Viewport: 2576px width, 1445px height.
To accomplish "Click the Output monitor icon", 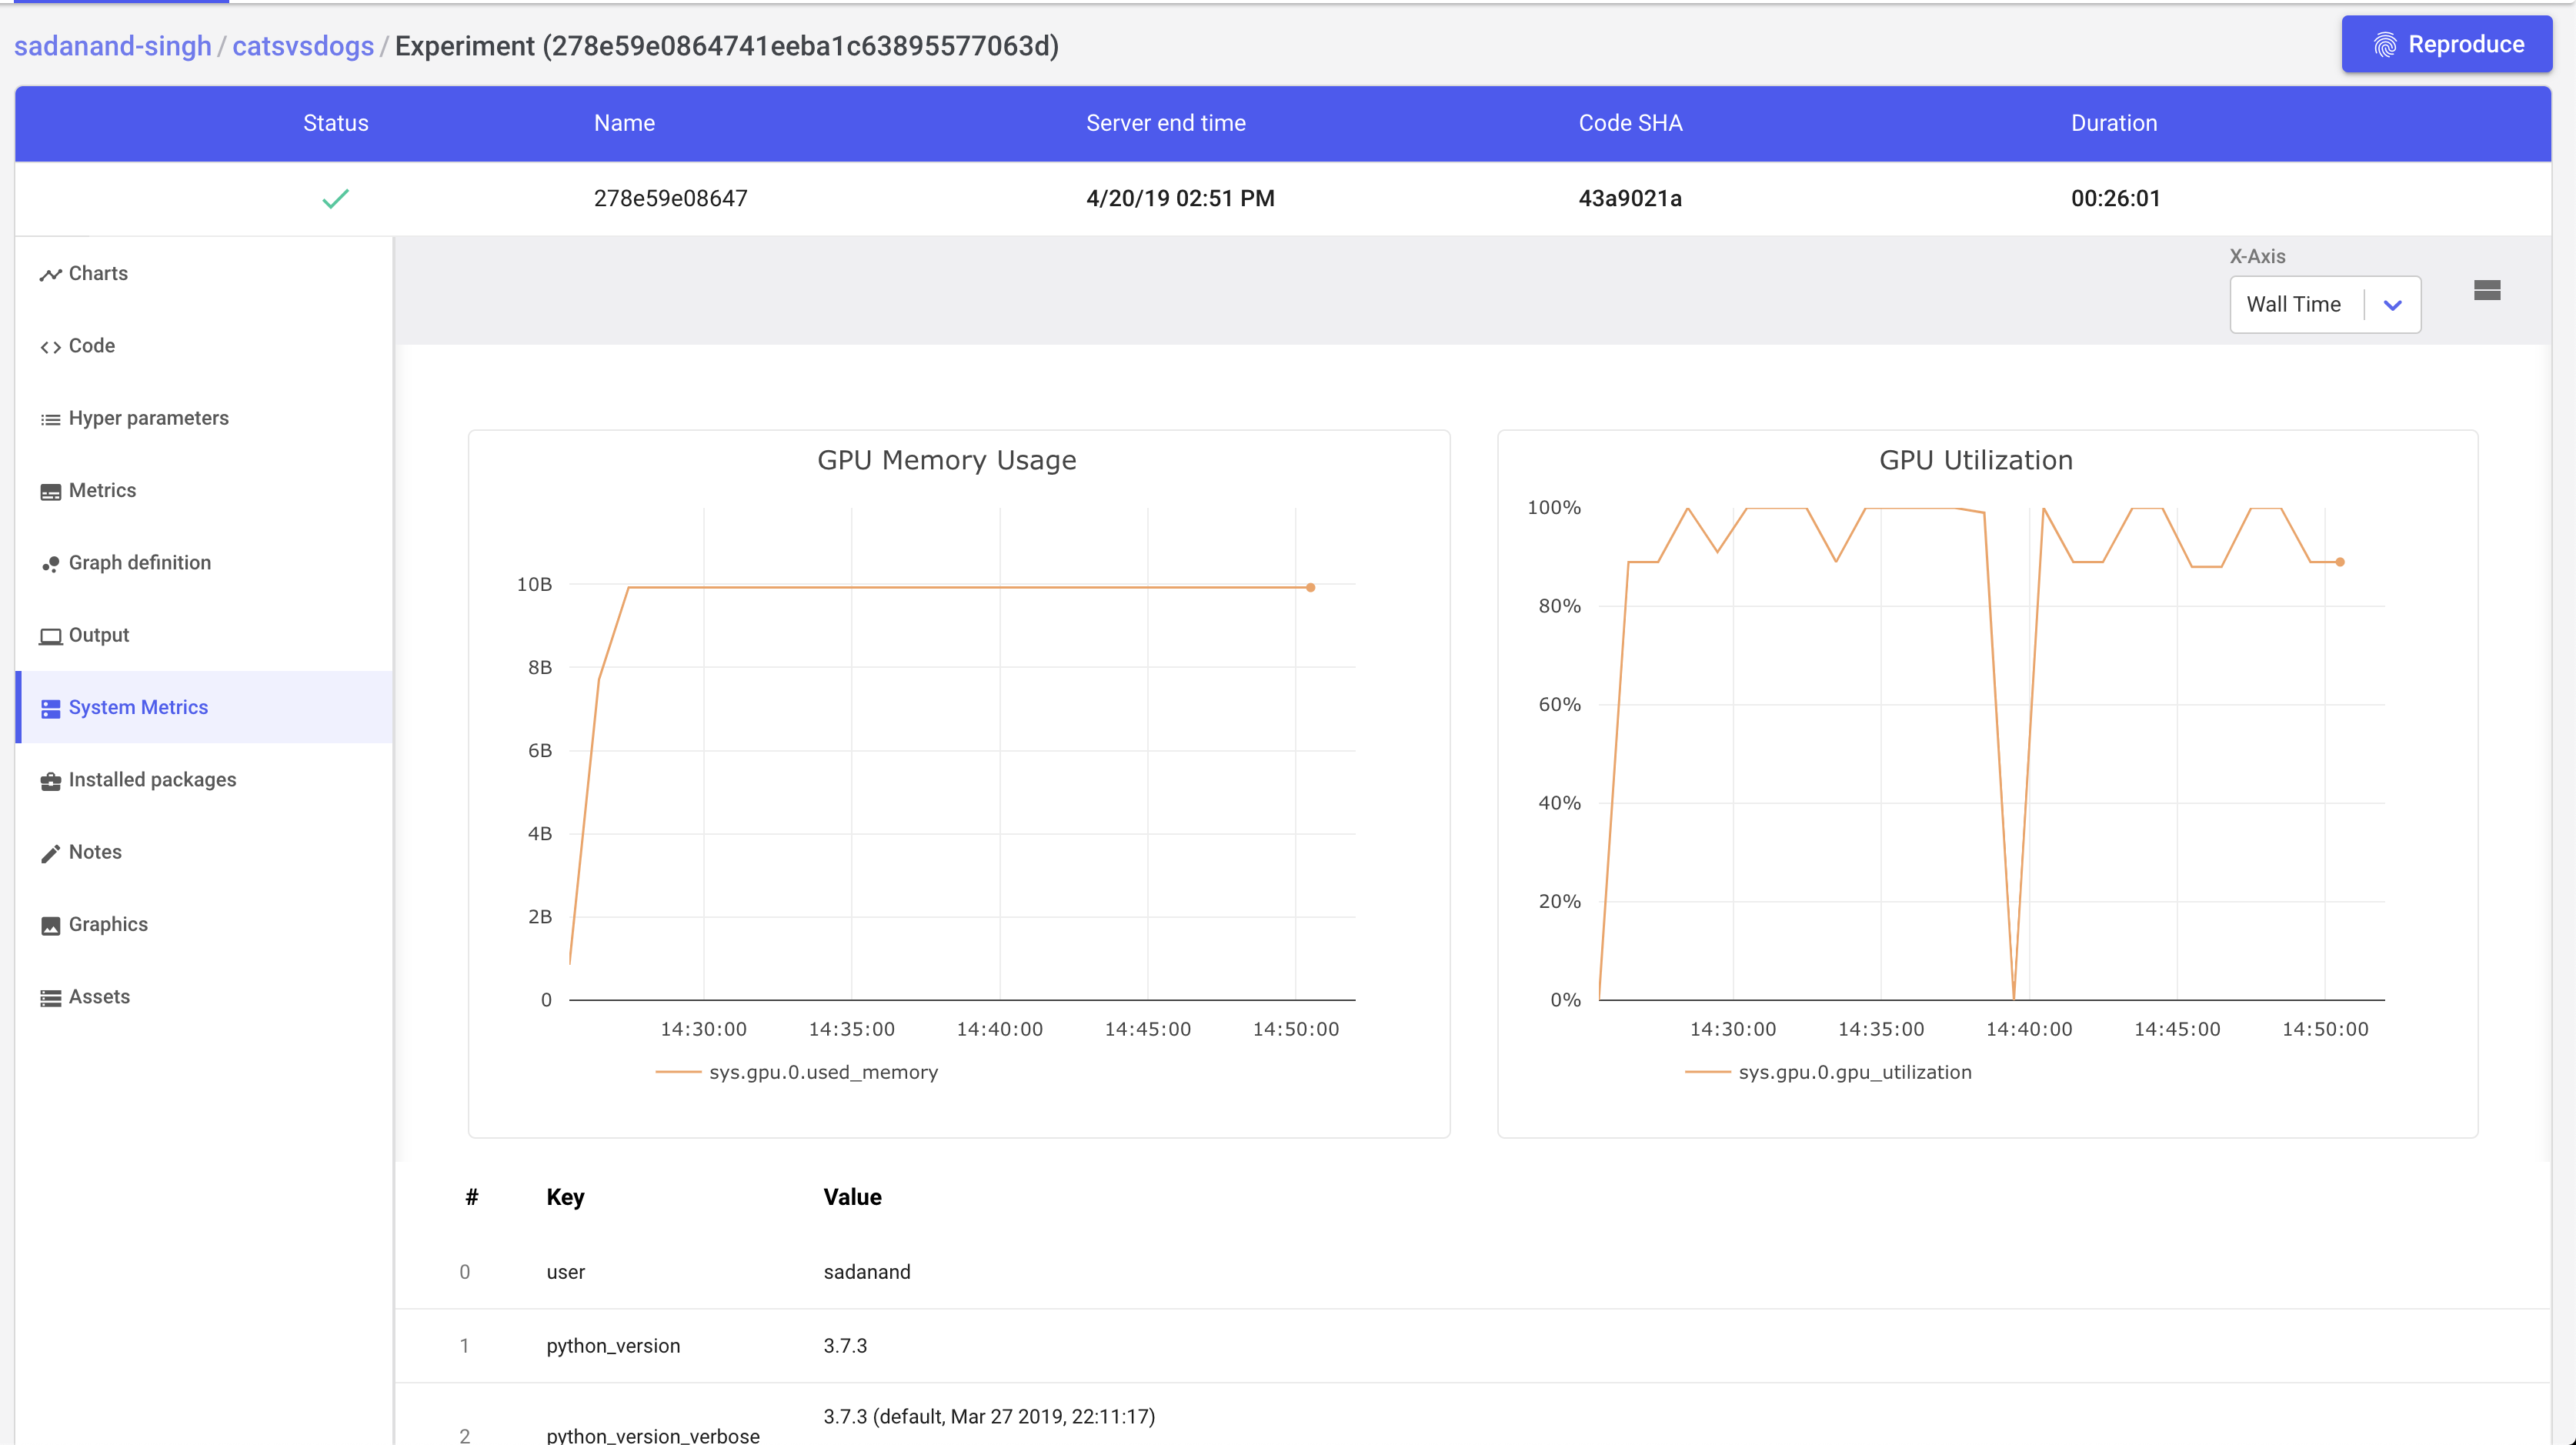I will (x=50, y=636).
